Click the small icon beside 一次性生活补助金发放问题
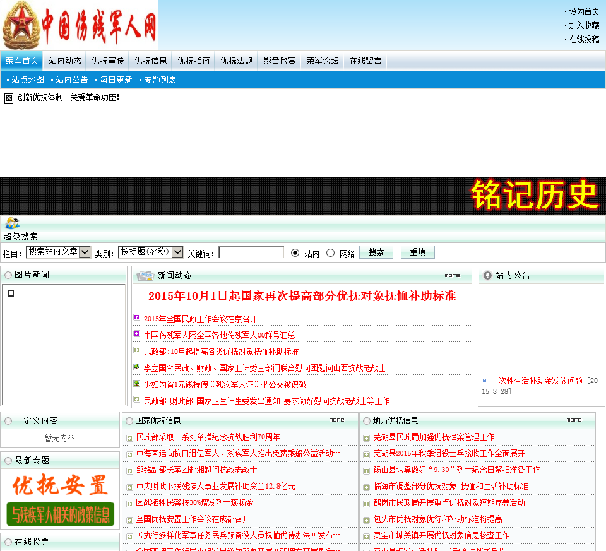 tap(484, 381)
